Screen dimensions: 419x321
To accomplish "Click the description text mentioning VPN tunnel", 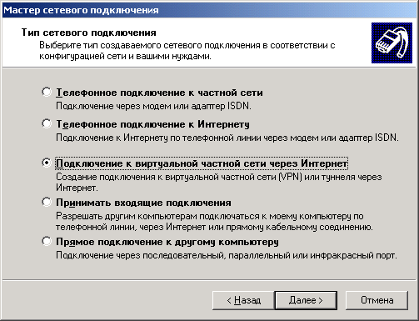I will 219,183.
